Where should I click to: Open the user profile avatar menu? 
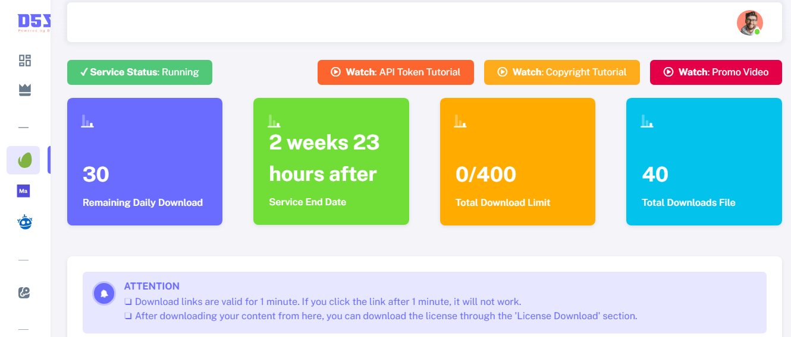749,23
